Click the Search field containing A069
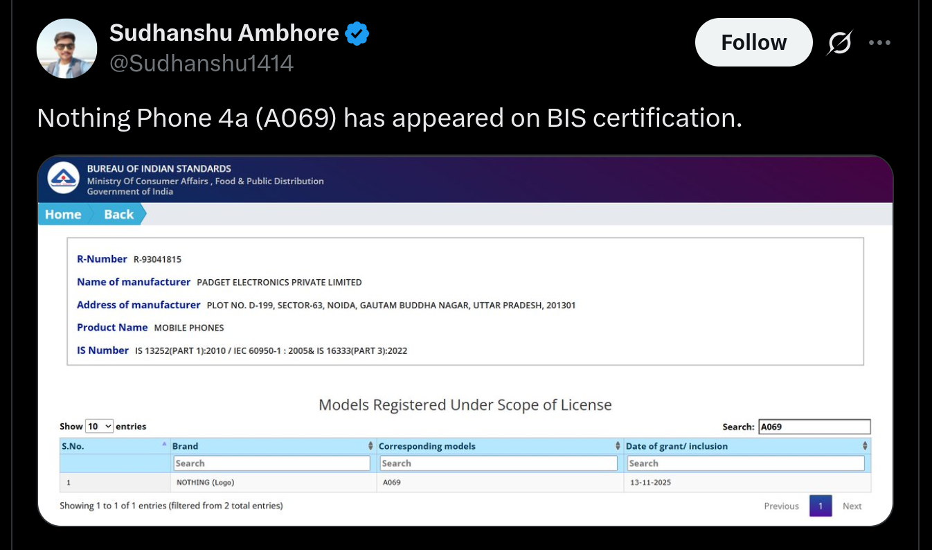This screenshot has height=550, width=932. click(814, 426)
